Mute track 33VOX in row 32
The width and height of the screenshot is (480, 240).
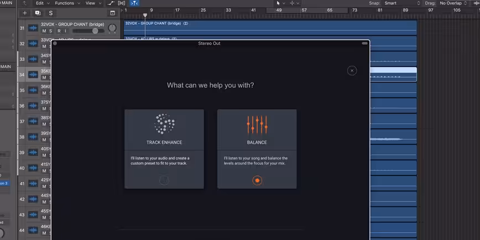(44, 46)
